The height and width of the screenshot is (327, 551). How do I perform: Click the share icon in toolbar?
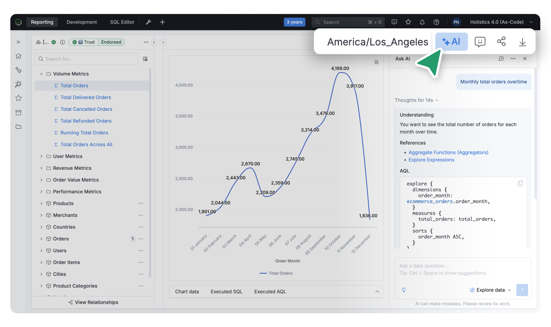pos(501,42)
